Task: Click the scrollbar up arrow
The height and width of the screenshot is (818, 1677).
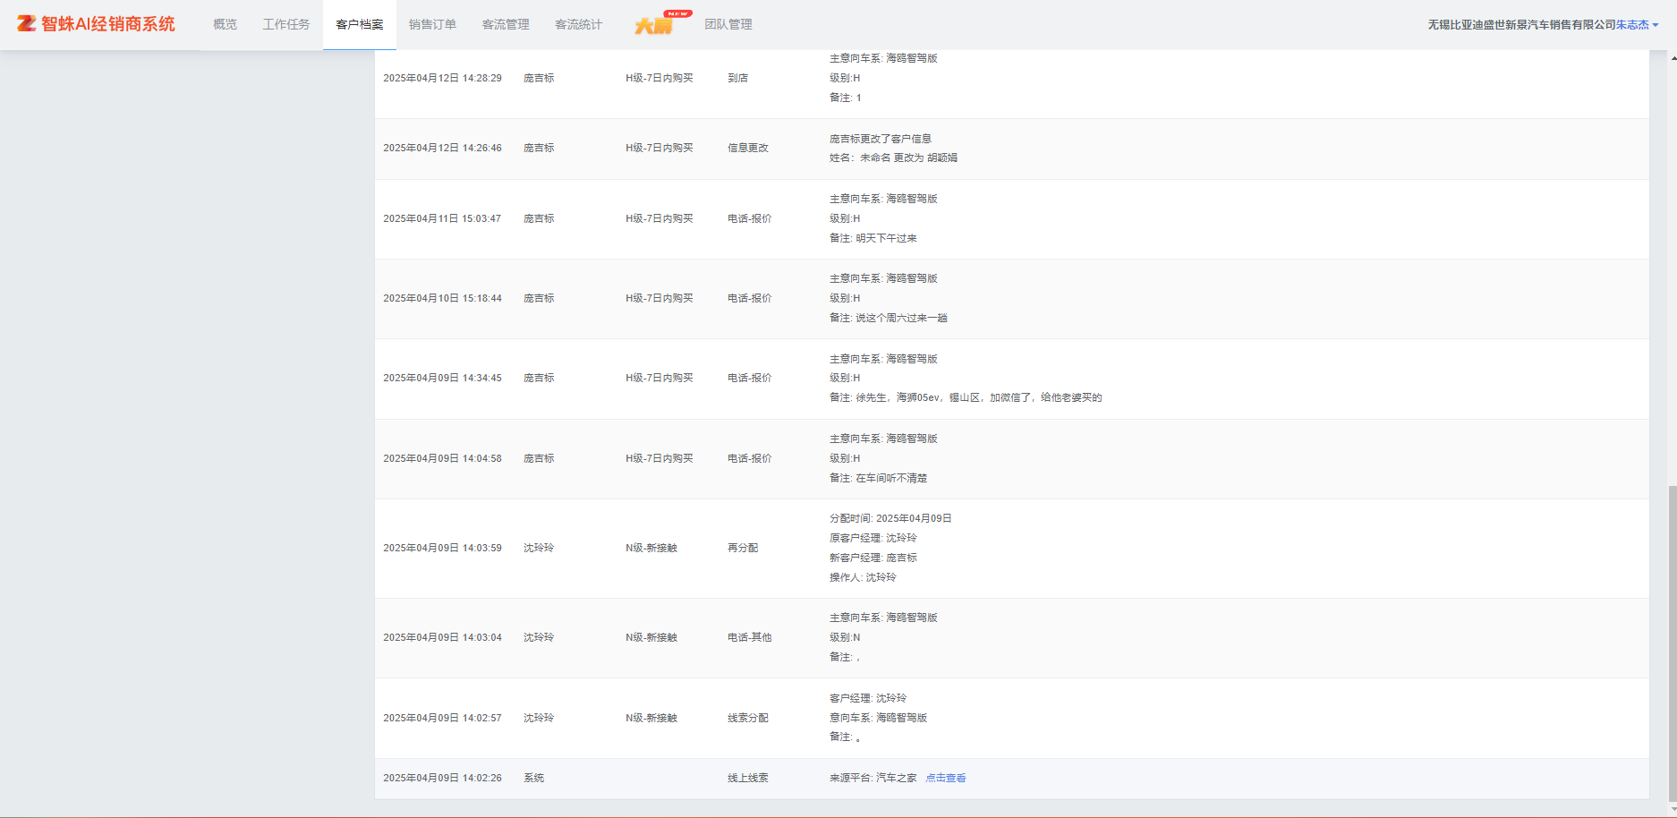Action: (x=1672, y=57)
